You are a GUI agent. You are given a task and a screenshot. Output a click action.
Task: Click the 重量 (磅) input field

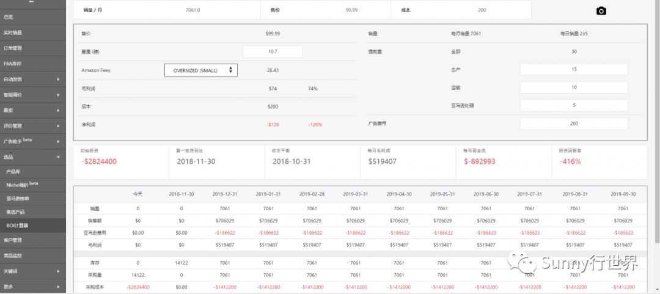pos(273,52)
